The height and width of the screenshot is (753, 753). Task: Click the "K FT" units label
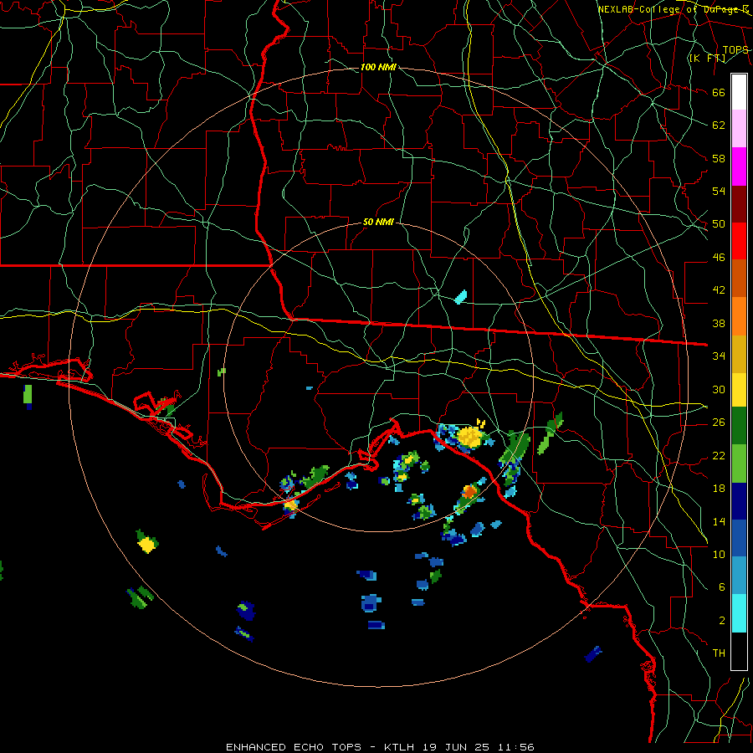[707, 58]
